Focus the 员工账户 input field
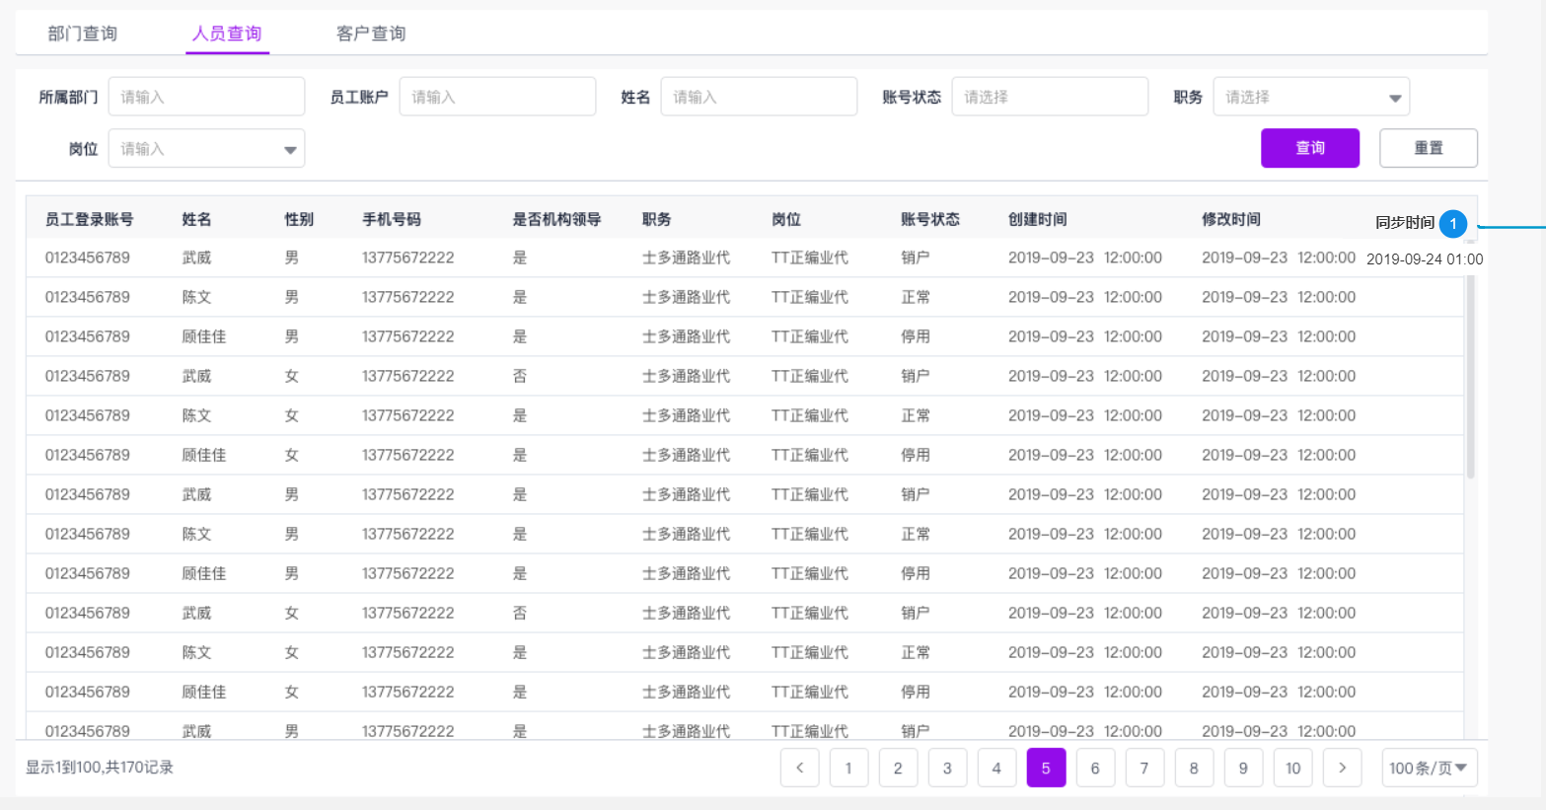Image resolution: width=1546 pixels, height=810 pixels. tap(497, 97)
